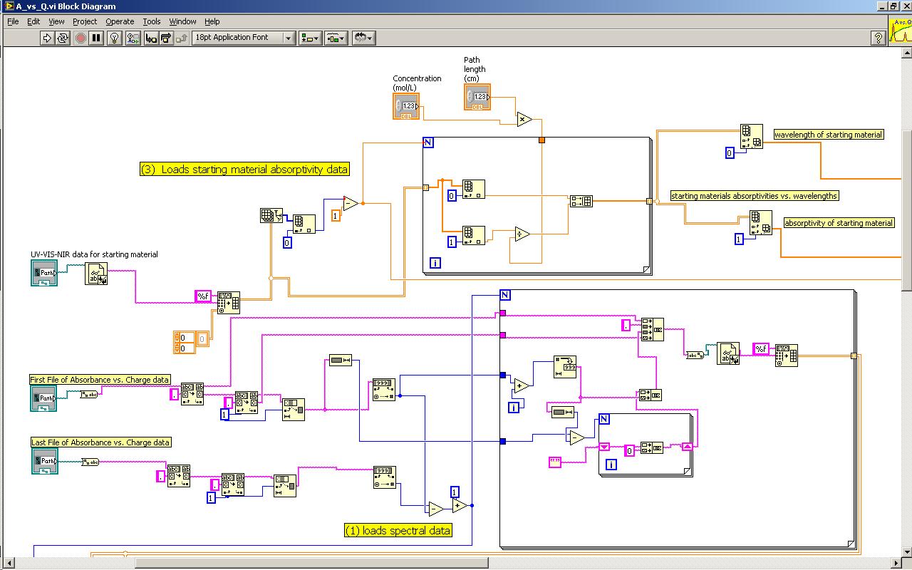Open the Distribute Objects dropdown
Screen dimensions: 912x570
click(336, 38)
